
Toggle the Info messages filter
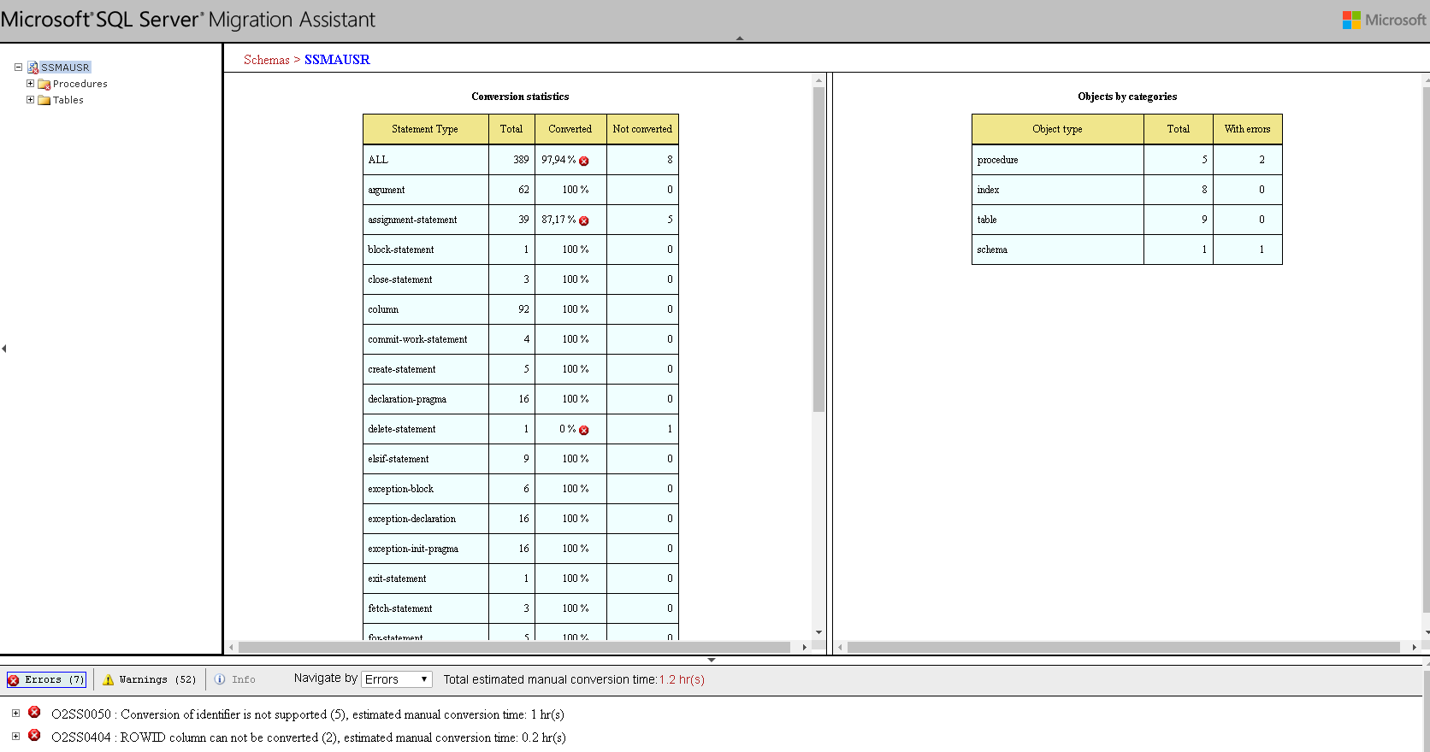click(235, 679)
